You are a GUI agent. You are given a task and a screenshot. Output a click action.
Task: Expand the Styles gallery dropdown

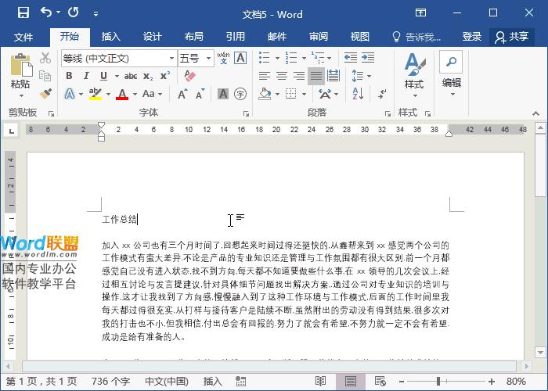pyautogui.click(x=413, y=95)
